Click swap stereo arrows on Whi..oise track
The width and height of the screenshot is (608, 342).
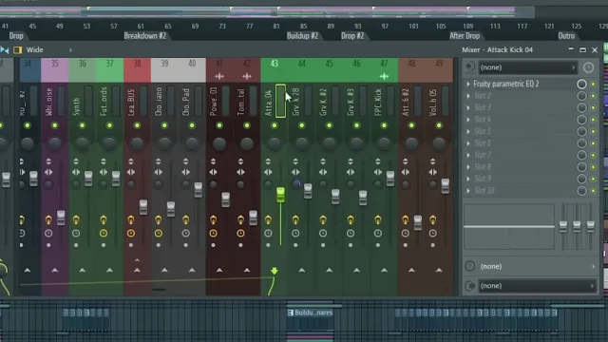(48, 172)
